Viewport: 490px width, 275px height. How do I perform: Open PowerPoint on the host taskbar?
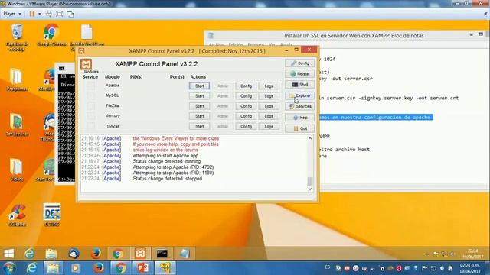point(143,268)
